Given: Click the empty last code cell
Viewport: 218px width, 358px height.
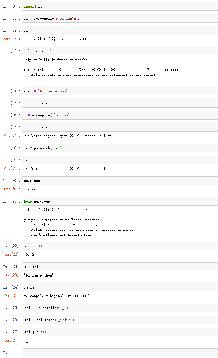Looking at the screenshot, I should coord(120,353).
